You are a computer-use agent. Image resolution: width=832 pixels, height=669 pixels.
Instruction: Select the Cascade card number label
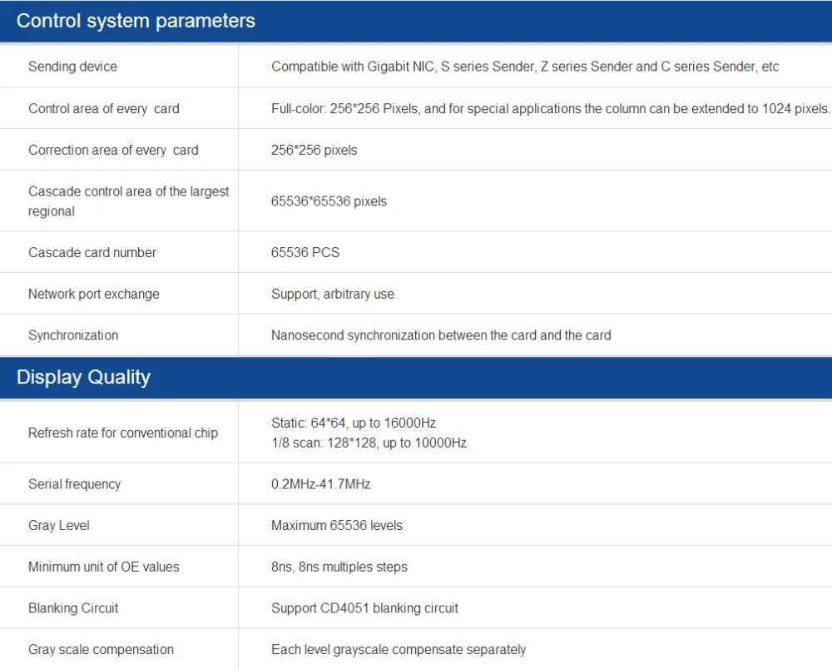point(92,252)
